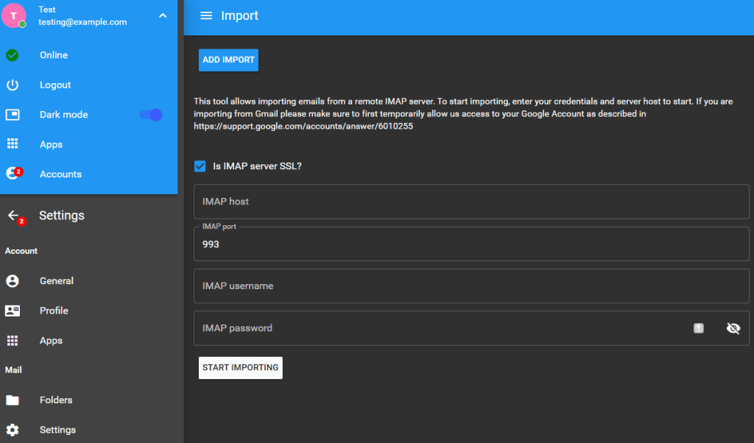Uncheck the 'Is IMAP server SSL?' checkbox
Image resolution: width=754 pixels, height=443 pixels.
coord(200,166)
